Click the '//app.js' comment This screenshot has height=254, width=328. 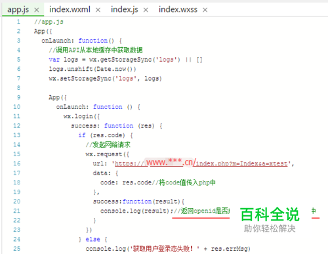pyautogui.click(x=49, y=22)
